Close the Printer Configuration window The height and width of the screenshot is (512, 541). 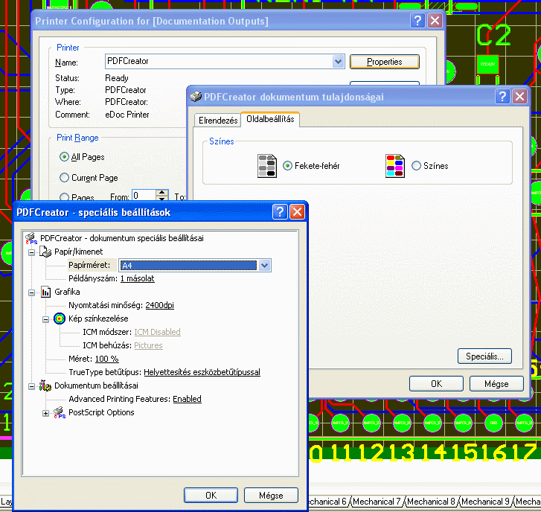click(435, 21)
